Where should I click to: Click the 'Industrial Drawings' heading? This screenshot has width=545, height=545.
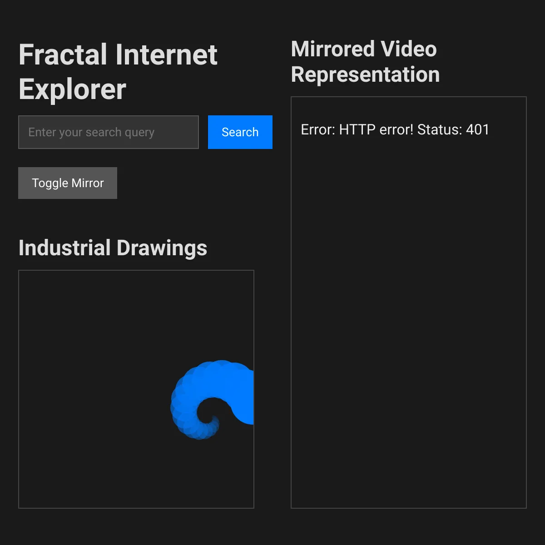point(113,248)
